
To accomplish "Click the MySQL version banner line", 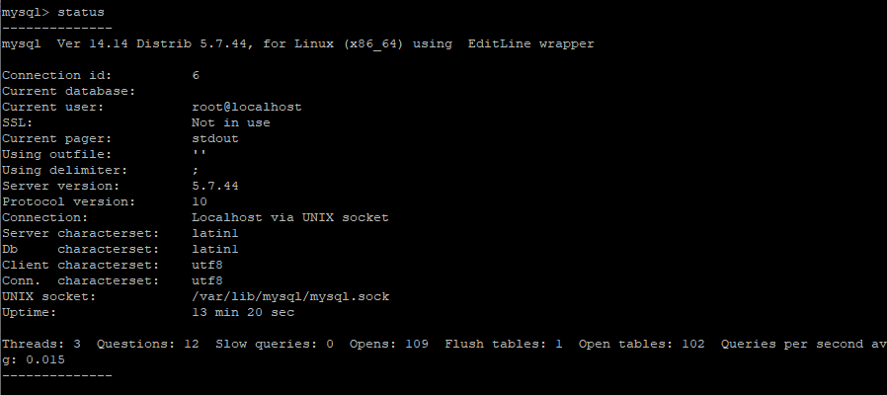I will click(298, 43).
